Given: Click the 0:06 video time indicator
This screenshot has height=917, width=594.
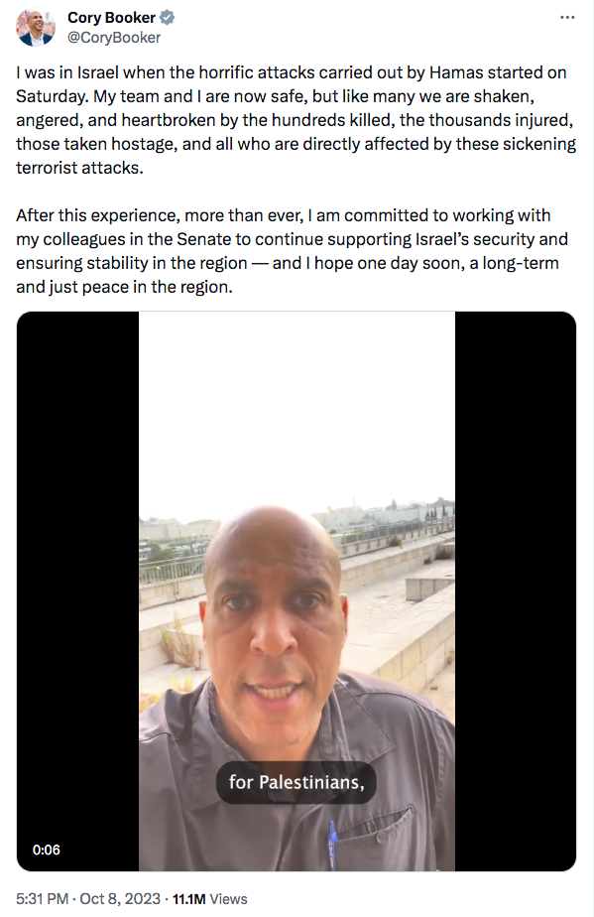Looking at the screenshot, I should click(x=47, y=850).
